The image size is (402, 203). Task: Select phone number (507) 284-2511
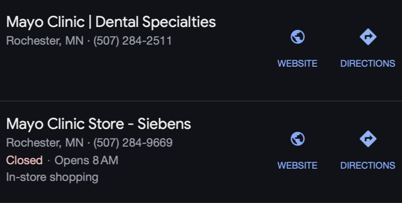(x=133, y=41)
